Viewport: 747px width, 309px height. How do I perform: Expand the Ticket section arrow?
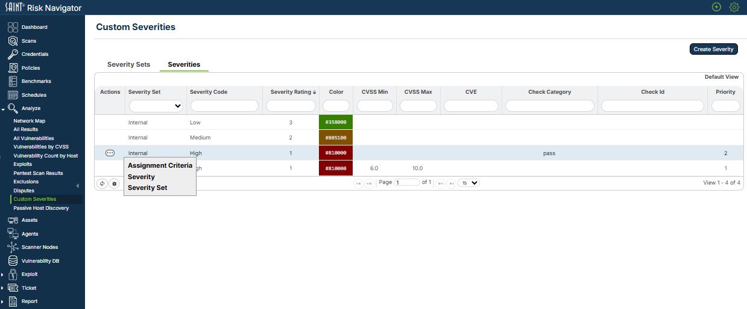[x=3, y=288]
